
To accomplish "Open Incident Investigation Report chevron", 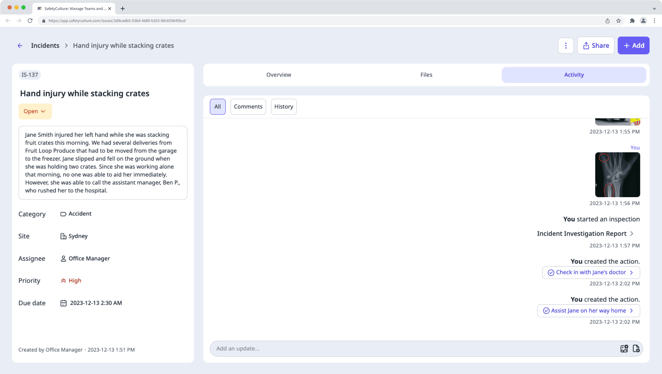I will (x=632, y=234).
